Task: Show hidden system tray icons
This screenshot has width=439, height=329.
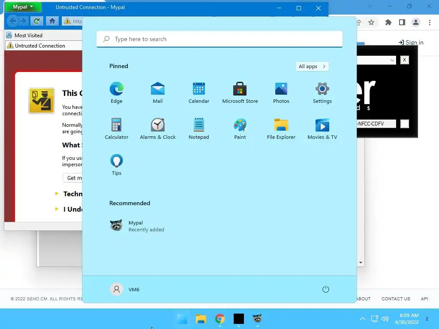Action: tap(363, 319)
